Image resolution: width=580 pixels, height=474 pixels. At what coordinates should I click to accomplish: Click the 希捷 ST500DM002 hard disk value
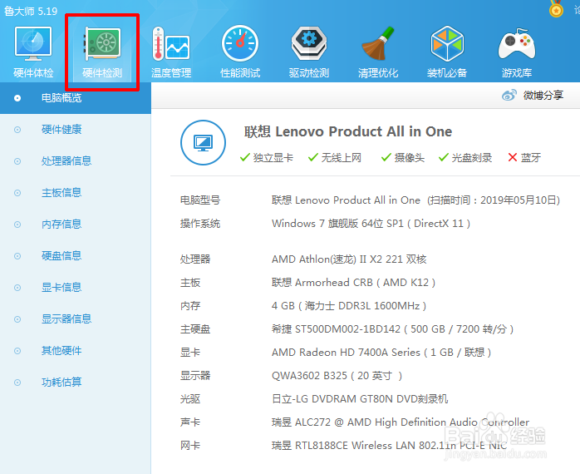pyautogui.click(x=392, y=329)
